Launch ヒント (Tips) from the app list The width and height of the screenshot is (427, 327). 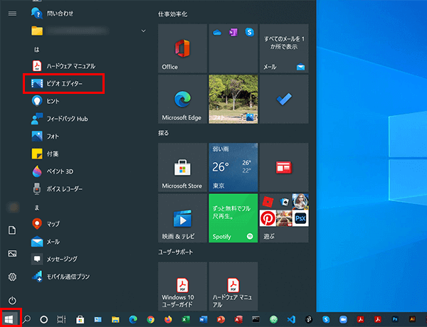click(x=46, y=101)
